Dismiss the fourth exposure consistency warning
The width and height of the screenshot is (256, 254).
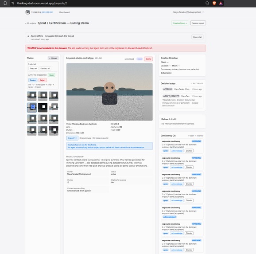(x=189, y=200)
